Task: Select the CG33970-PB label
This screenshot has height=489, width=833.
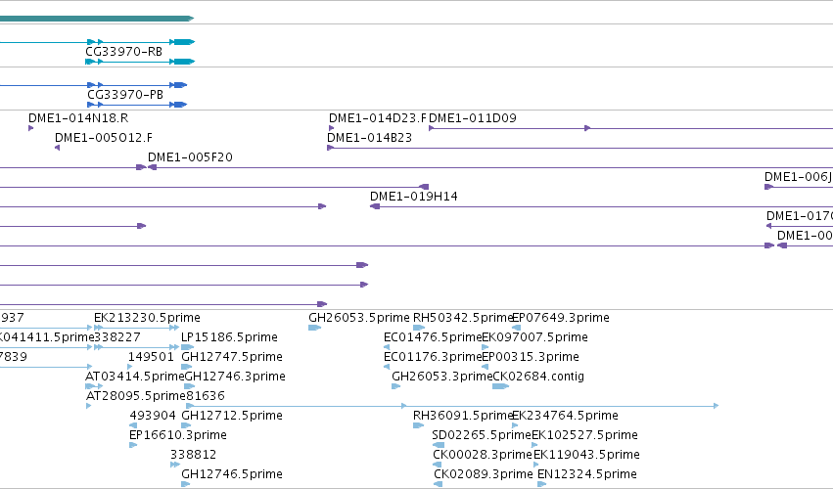Action: (x=125, y=95)
